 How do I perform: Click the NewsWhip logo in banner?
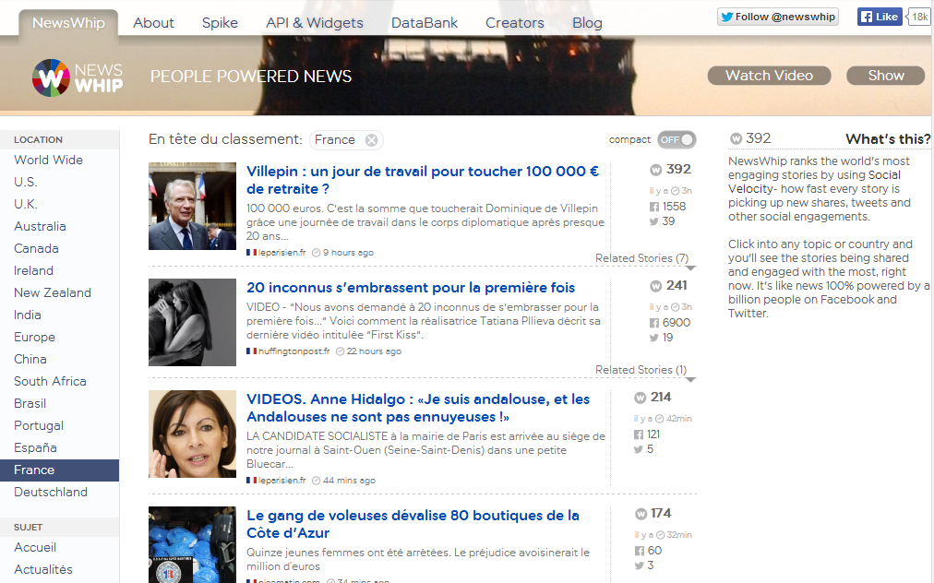(78, 77)
